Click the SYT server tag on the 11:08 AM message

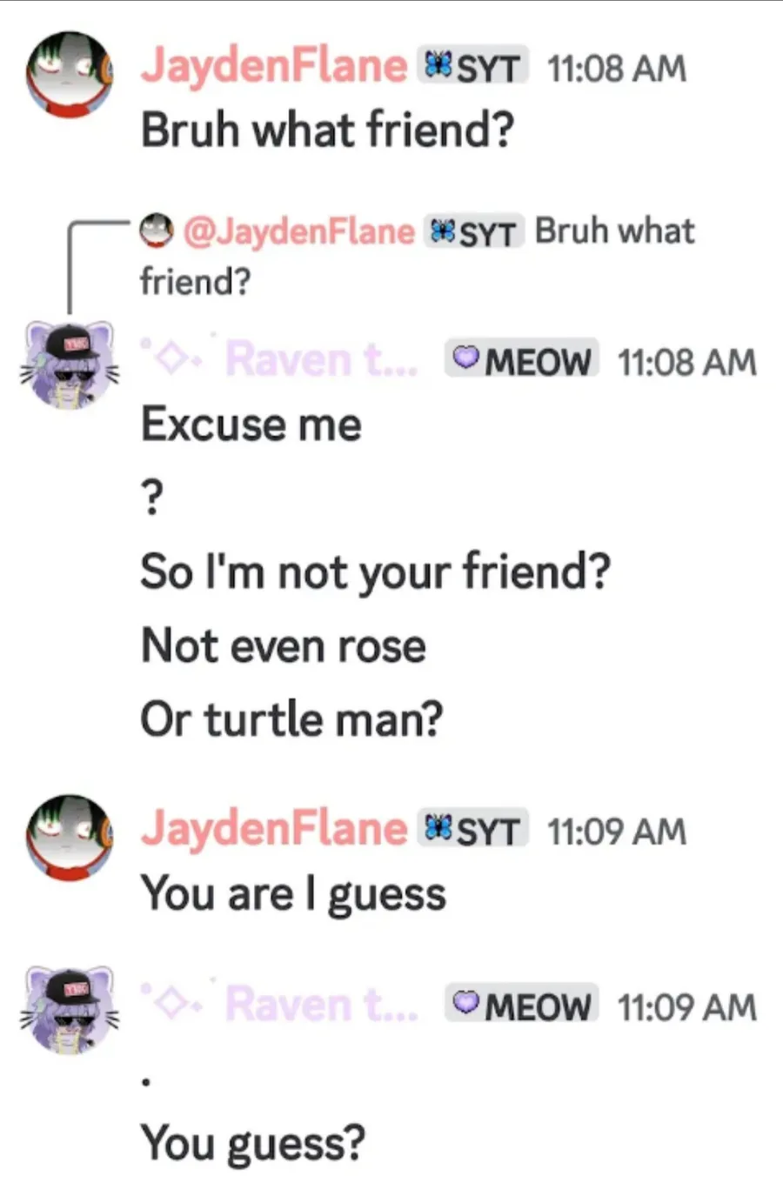pos(472,67)
